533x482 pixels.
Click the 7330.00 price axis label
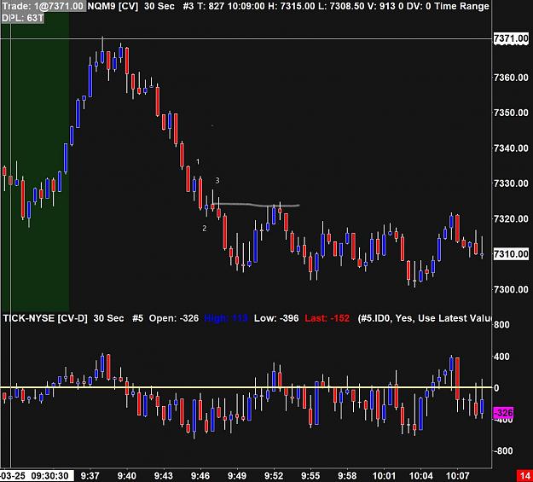[511, 183]
